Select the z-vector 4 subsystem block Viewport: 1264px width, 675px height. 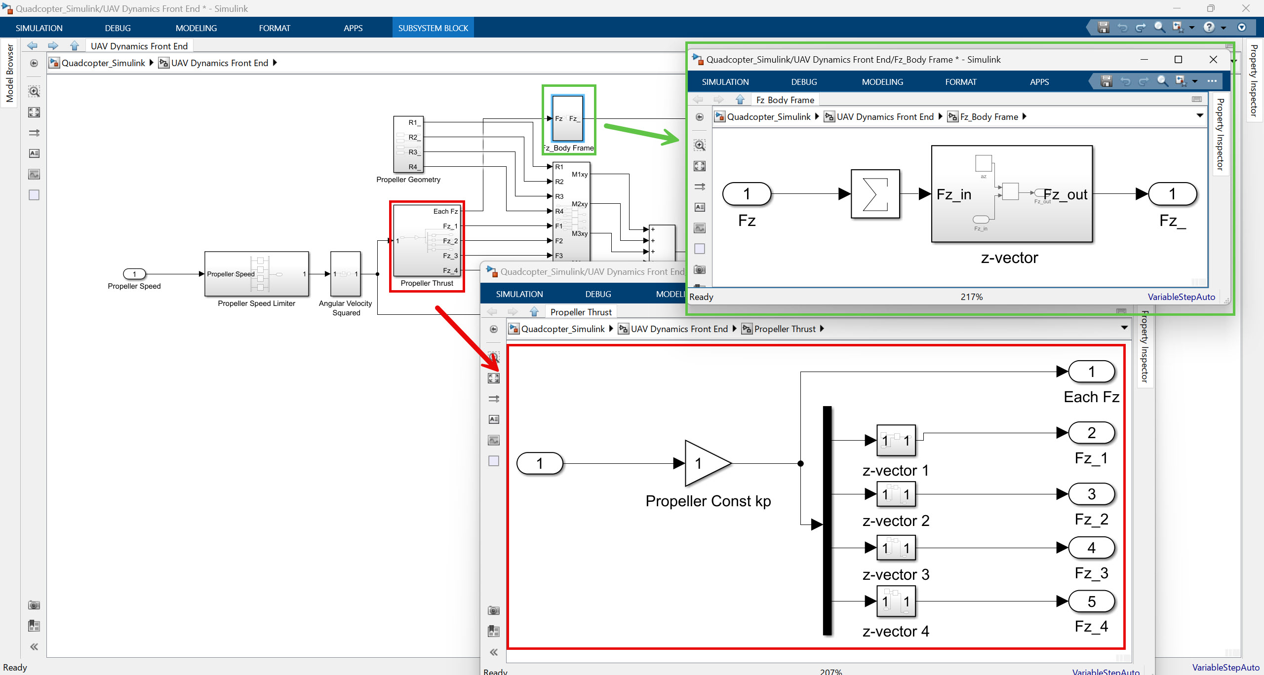896,601
